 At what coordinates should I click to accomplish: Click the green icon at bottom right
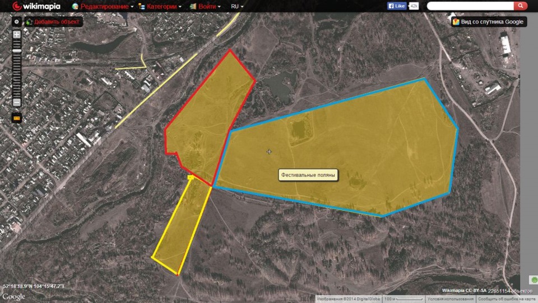point(532,280)
